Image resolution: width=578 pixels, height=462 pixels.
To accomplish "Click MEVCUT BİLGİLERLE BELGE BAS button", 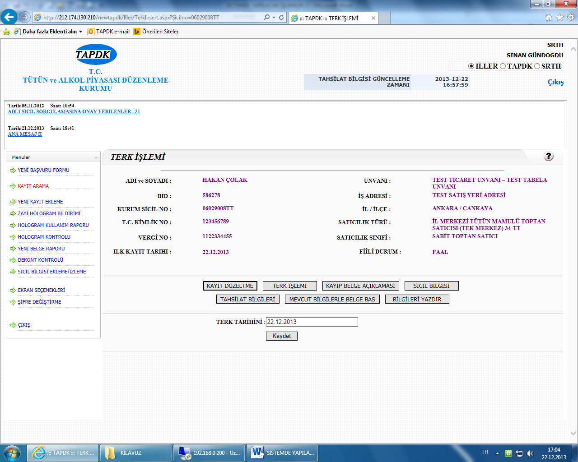I will pyautogui.click(x=332, y=300).
